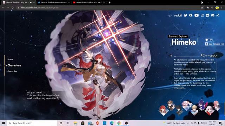Select the last pink-haired character portrait
This screenshot has width=225, height=126.
pyautogui.click(x=217, y=105)
